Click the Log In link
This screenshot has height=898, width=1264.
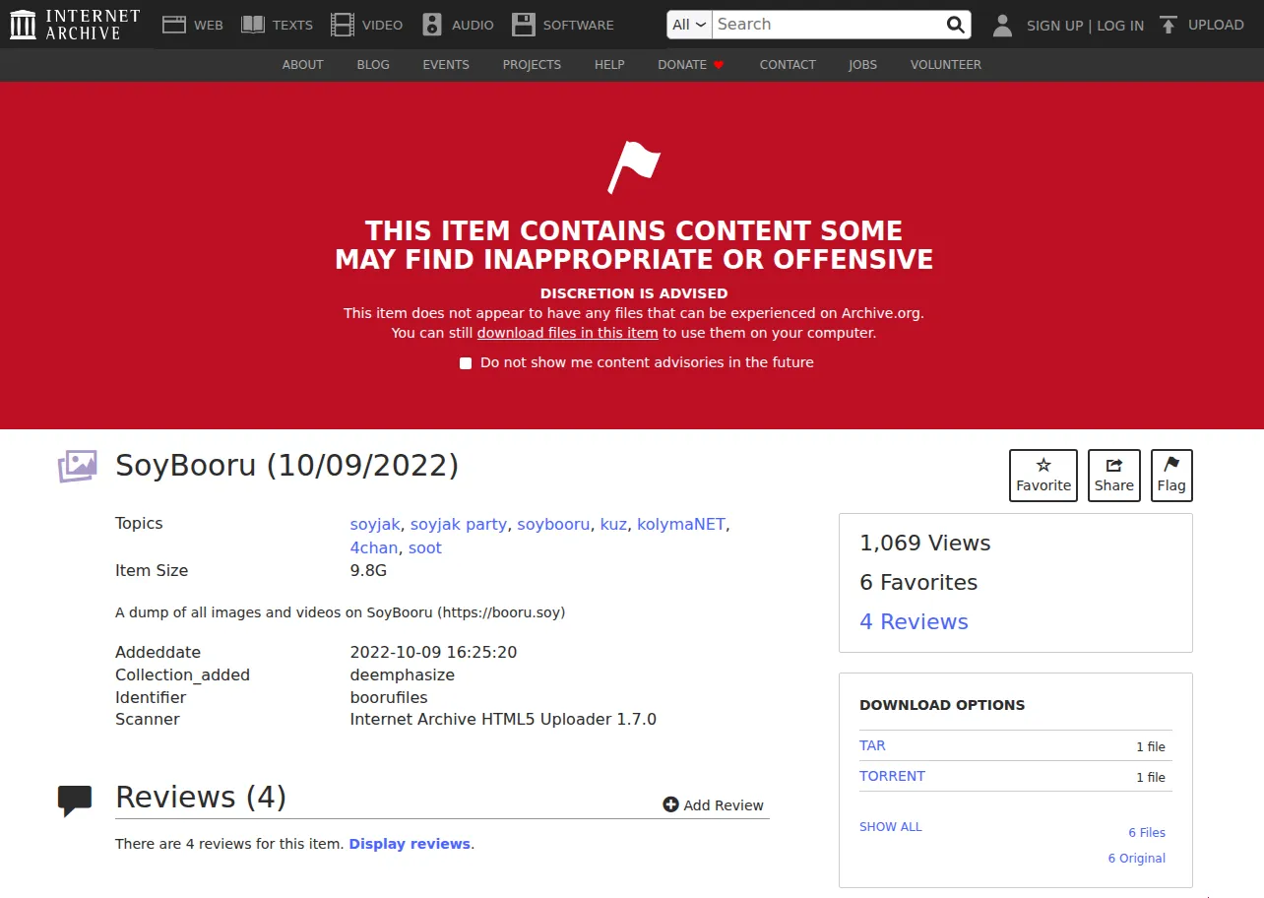1120,26
